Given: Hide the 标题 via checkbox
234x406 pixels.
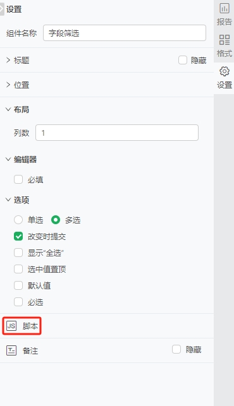Looking at the screenshot, I should (183, 60).
